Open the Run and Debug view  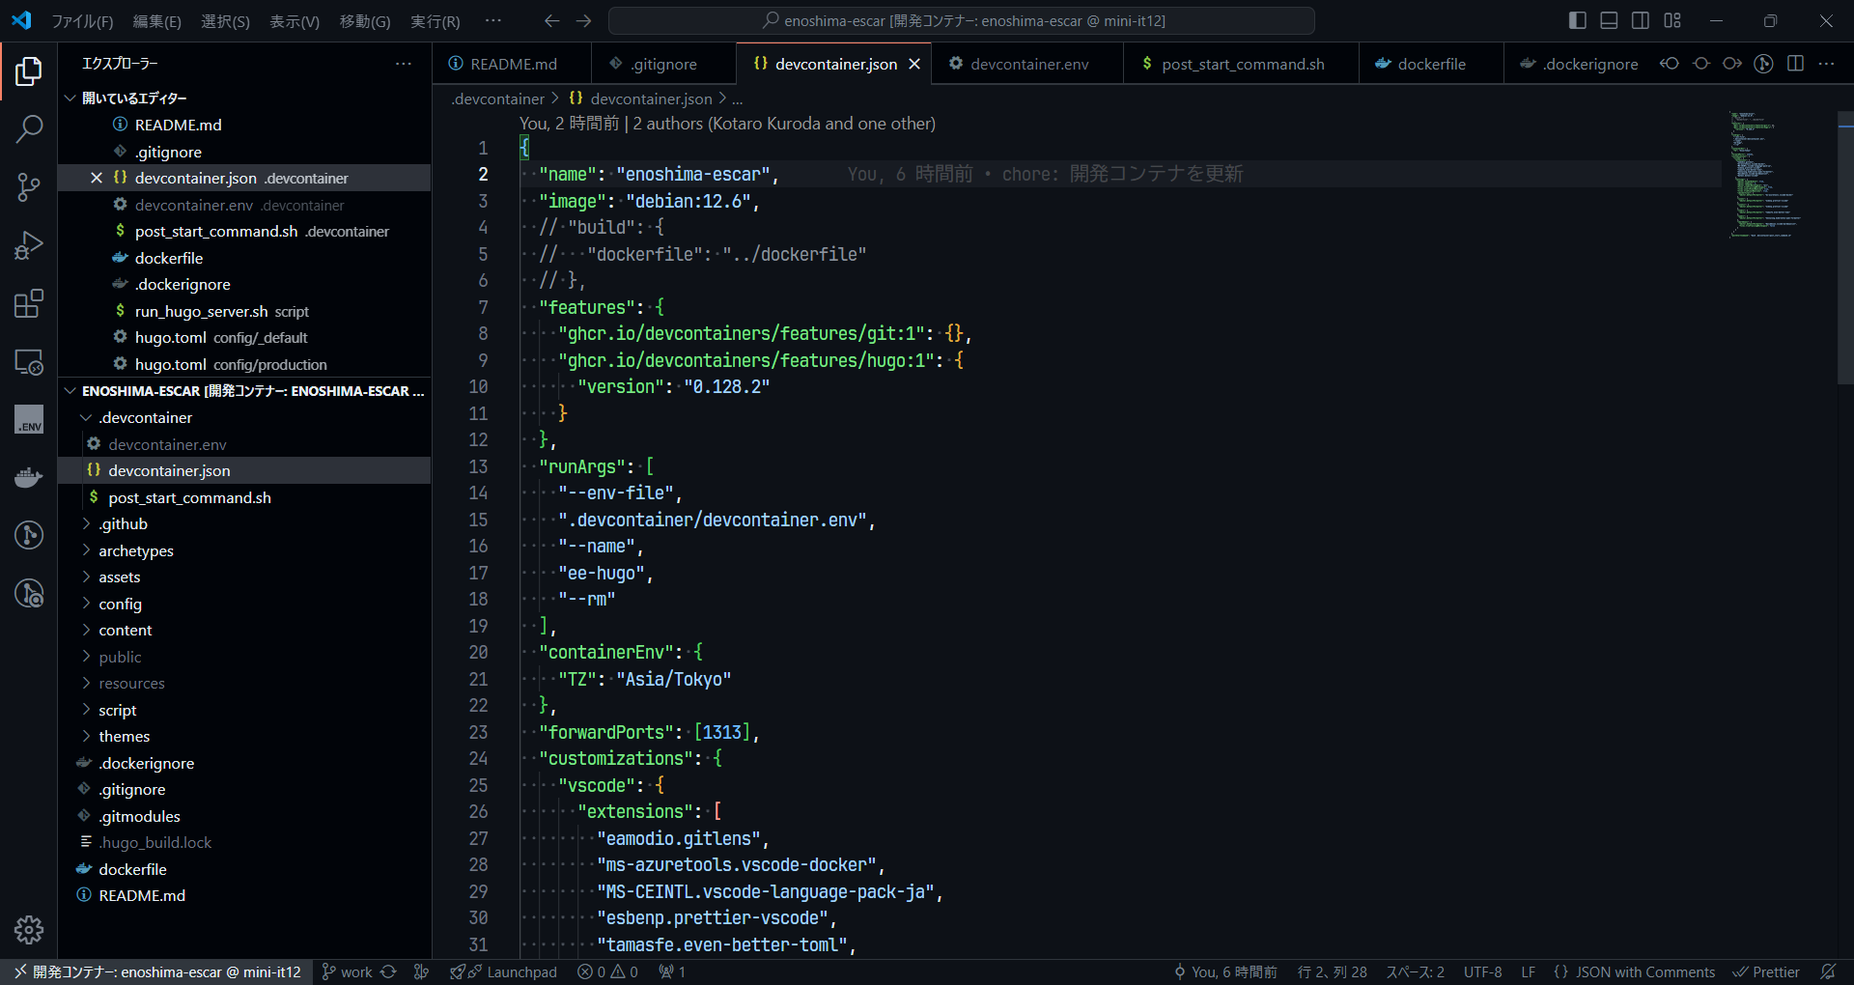click(29, 245)
